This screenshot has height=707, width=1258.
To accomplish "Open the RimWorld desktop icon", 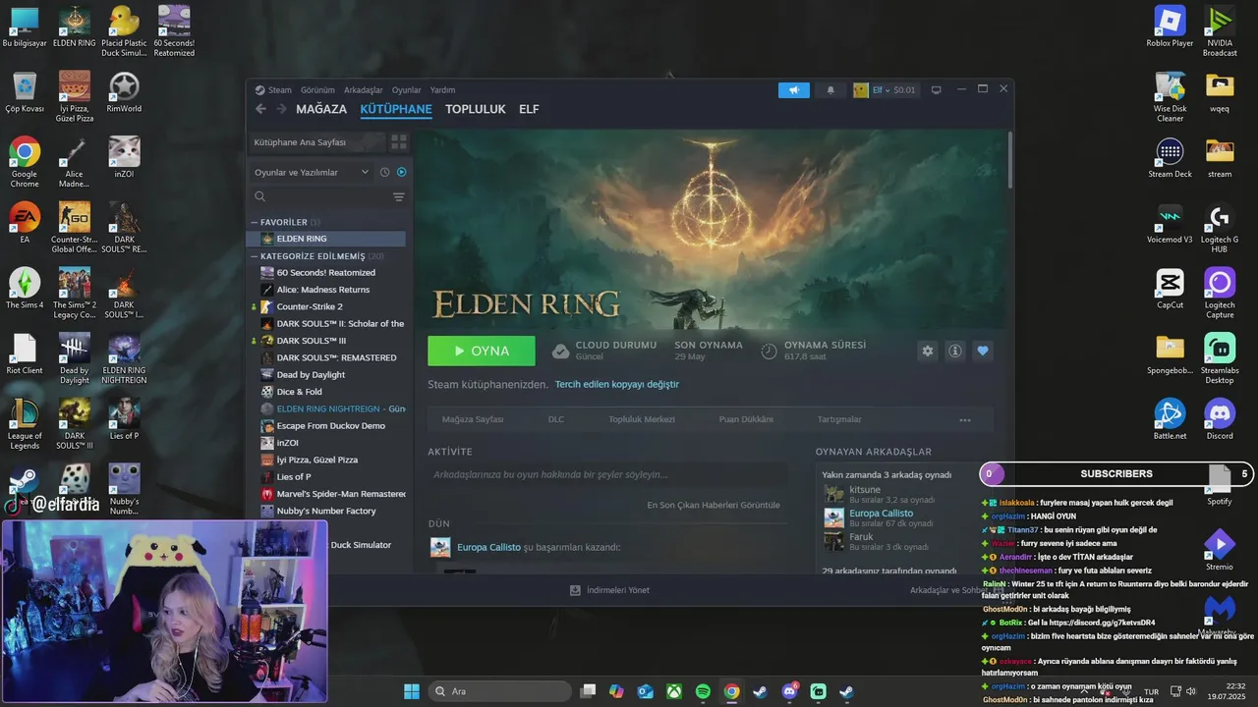I will click(124, 92).
